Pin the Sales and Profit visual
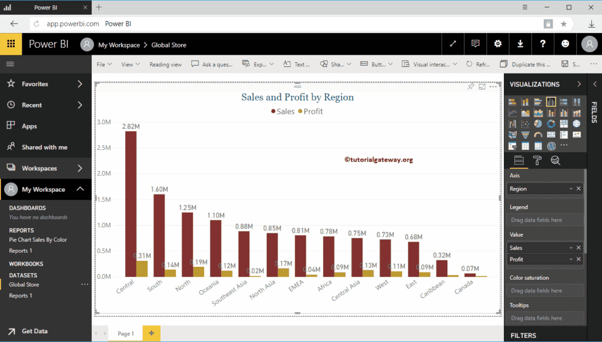 [470, 86]
